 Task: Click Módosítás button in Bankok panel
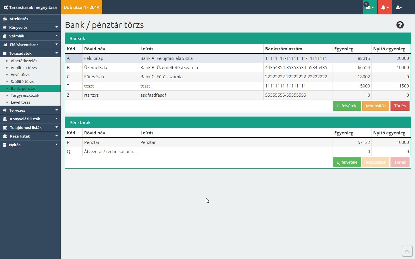pos(376,106)
